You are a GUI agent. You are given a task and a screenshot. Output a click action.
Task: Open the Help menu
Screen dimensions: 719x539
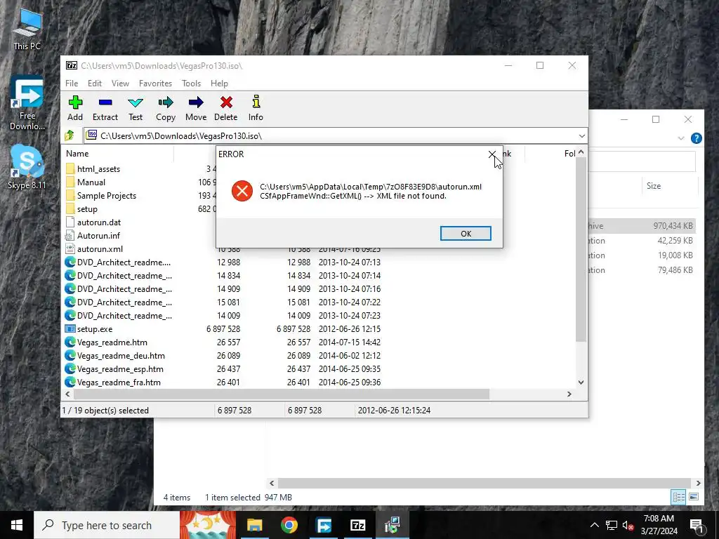219,84
